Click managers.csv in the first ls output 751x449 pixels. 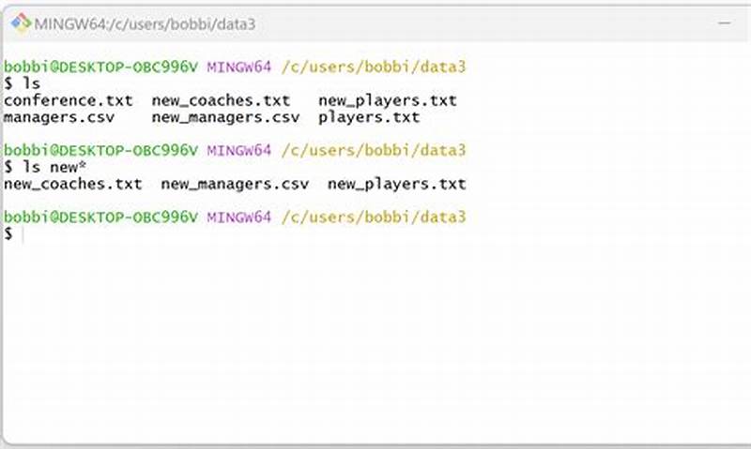pos(59,117)
